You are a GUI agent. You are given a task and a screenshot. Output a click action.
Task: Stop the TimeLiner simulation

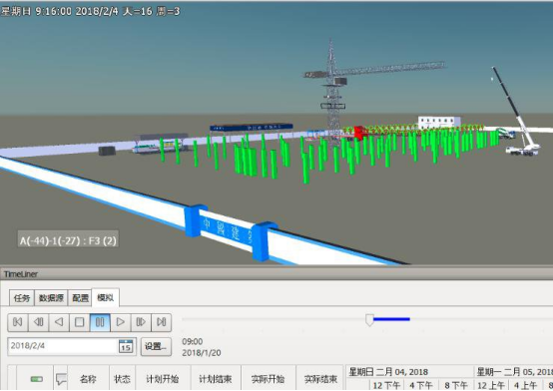coord(79,322)
